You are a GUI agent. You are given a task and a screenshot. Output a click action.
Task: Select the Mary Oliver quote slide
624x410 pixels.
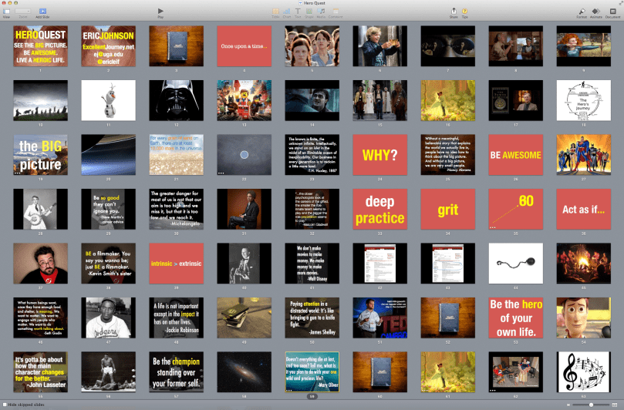pyautogui.click(x=312, y=371)
